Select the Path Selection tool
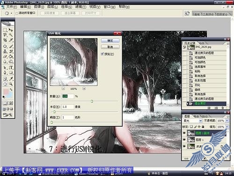This screenshot has width=234, height=176. [x=5, y=68]
